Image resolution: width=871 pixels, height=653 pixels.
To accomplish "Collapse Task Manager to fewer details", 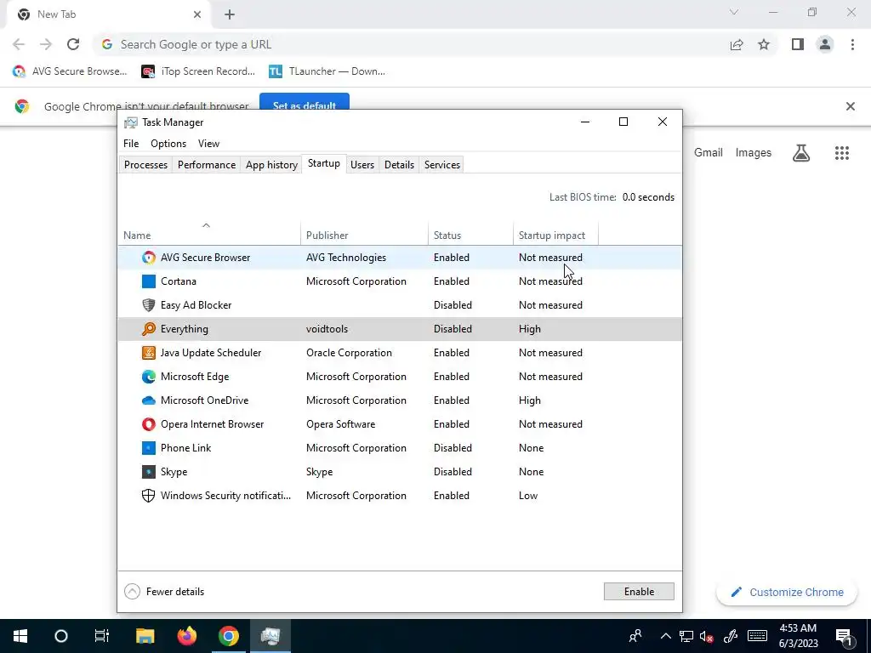I will pos(164,592).
